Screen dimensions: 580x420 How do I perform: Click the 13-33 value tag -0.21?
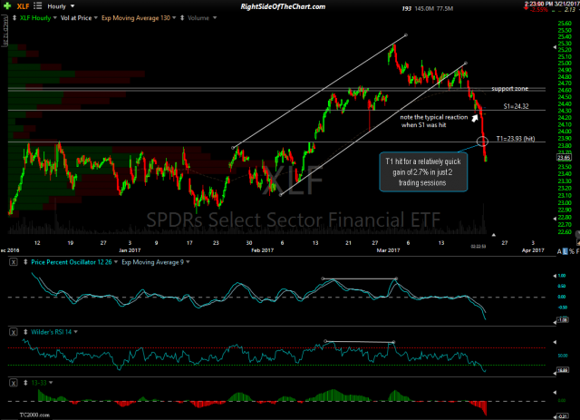pos(563,416)
